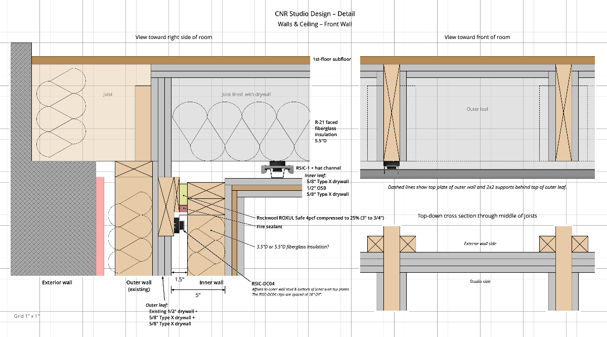
Task: Select the 1.5" dimension text
Action: click(179, 279)
